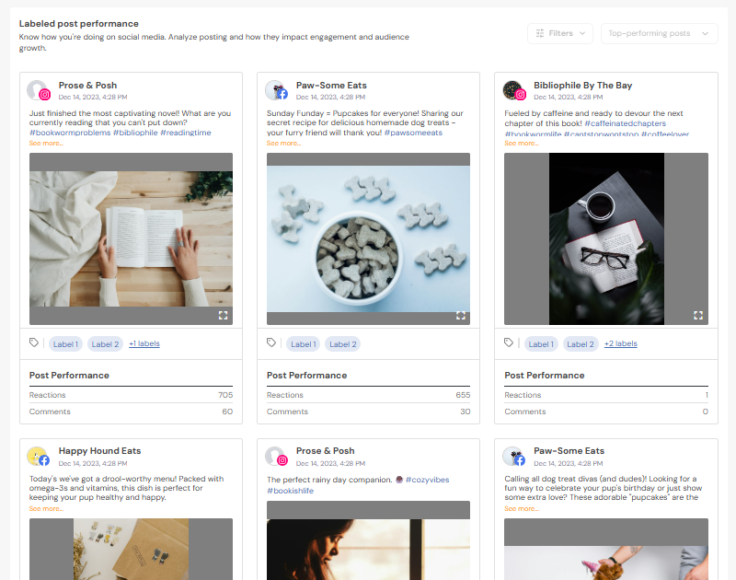Image resolution: width=736 pixels, height=580 pixels.
Task: Select 'Label 1' chip on the novel post
Action: point(65,344)
